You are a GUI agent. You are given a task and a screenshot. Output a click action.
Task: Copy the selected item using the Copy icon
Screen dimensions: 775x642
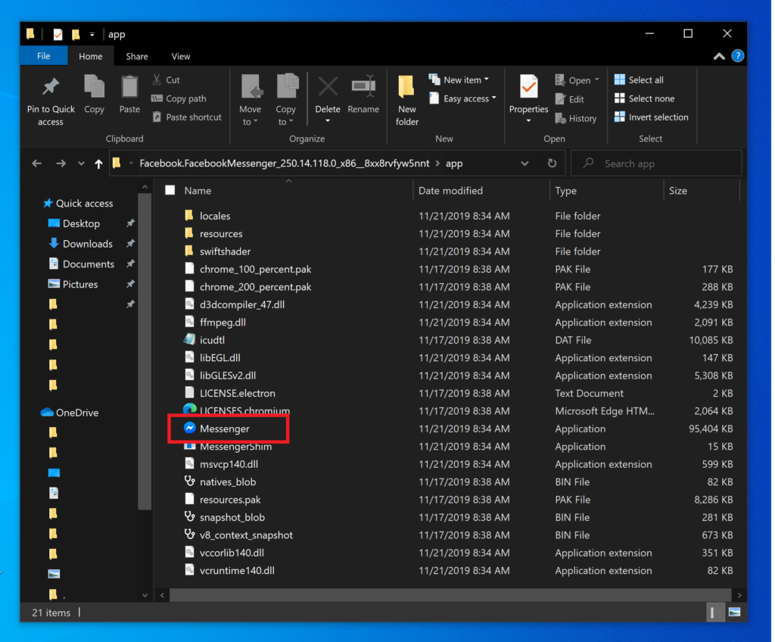tap(93, 92)
